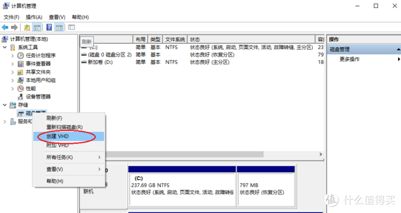This screenshot has width=401, height=213.
Task: Collapse the 存储 tree node
Action: pyautogui.click(x=5, y=105)
